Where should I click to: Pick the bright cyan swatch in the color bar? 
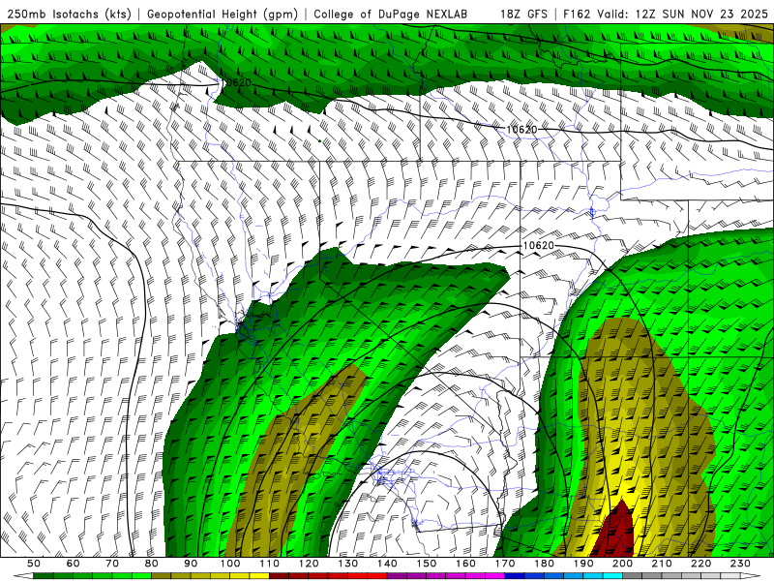pos(612,576)
